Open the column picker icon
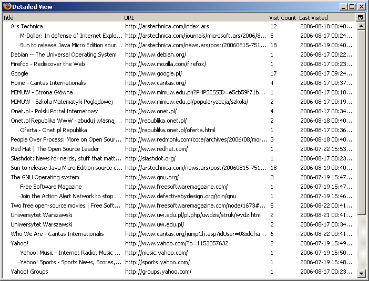Screen dimensions: 369x281 tap(361, 18)
